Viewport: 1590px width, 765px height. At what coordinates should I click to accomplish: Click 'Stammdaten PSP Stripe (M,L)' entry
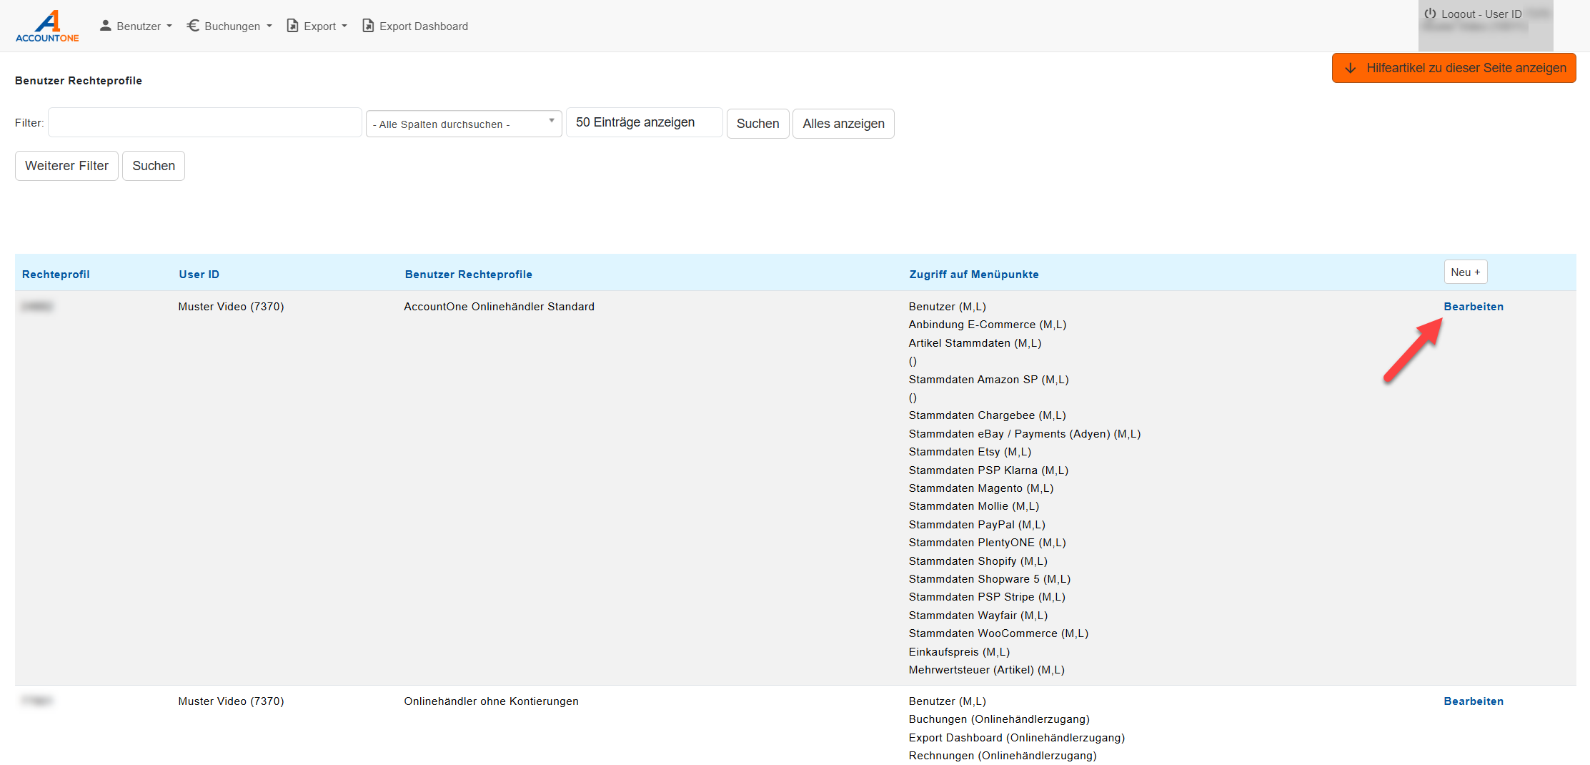(987, 597)
